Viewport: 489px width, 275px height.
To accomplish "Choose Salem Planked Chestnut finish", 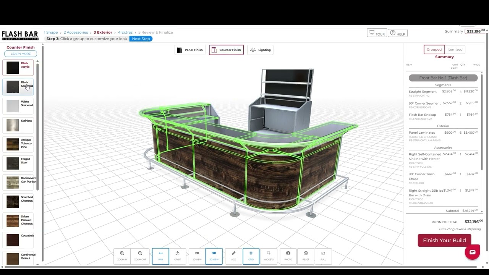I will (x=18, y=220).
